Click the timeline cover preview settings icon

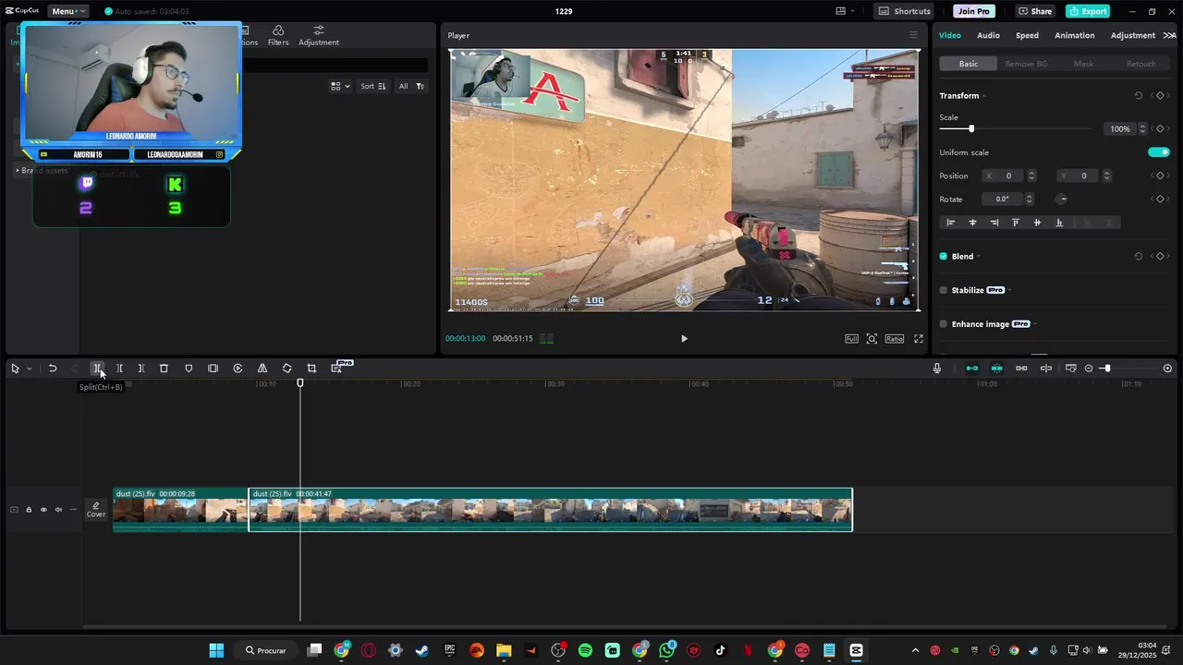coord(1071,369)
